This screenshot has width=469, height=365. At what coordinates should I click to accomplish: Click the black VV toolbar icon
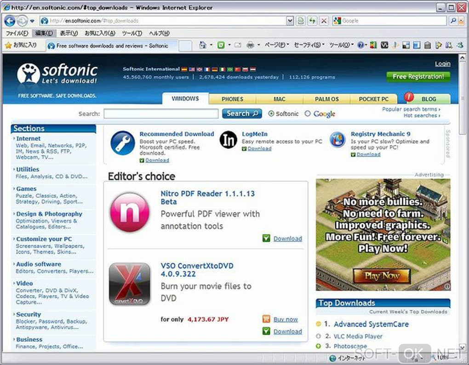[384, 45]
